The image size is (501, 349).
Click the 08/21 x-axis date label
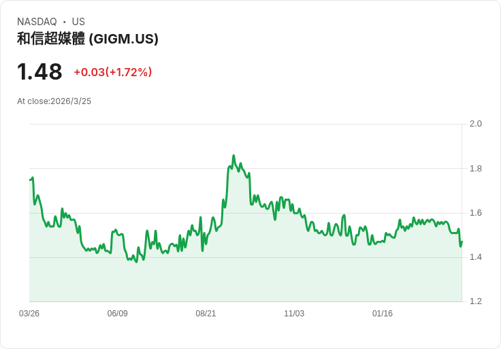206,314
